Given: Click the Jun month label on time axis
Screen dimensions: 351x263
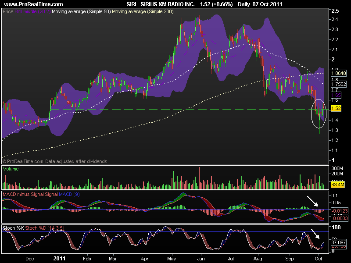Looking at the screenshot, I should click(201, 259).
